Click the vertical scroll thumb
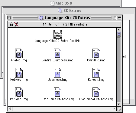The image size is (136, 113). tap(119, 34)
